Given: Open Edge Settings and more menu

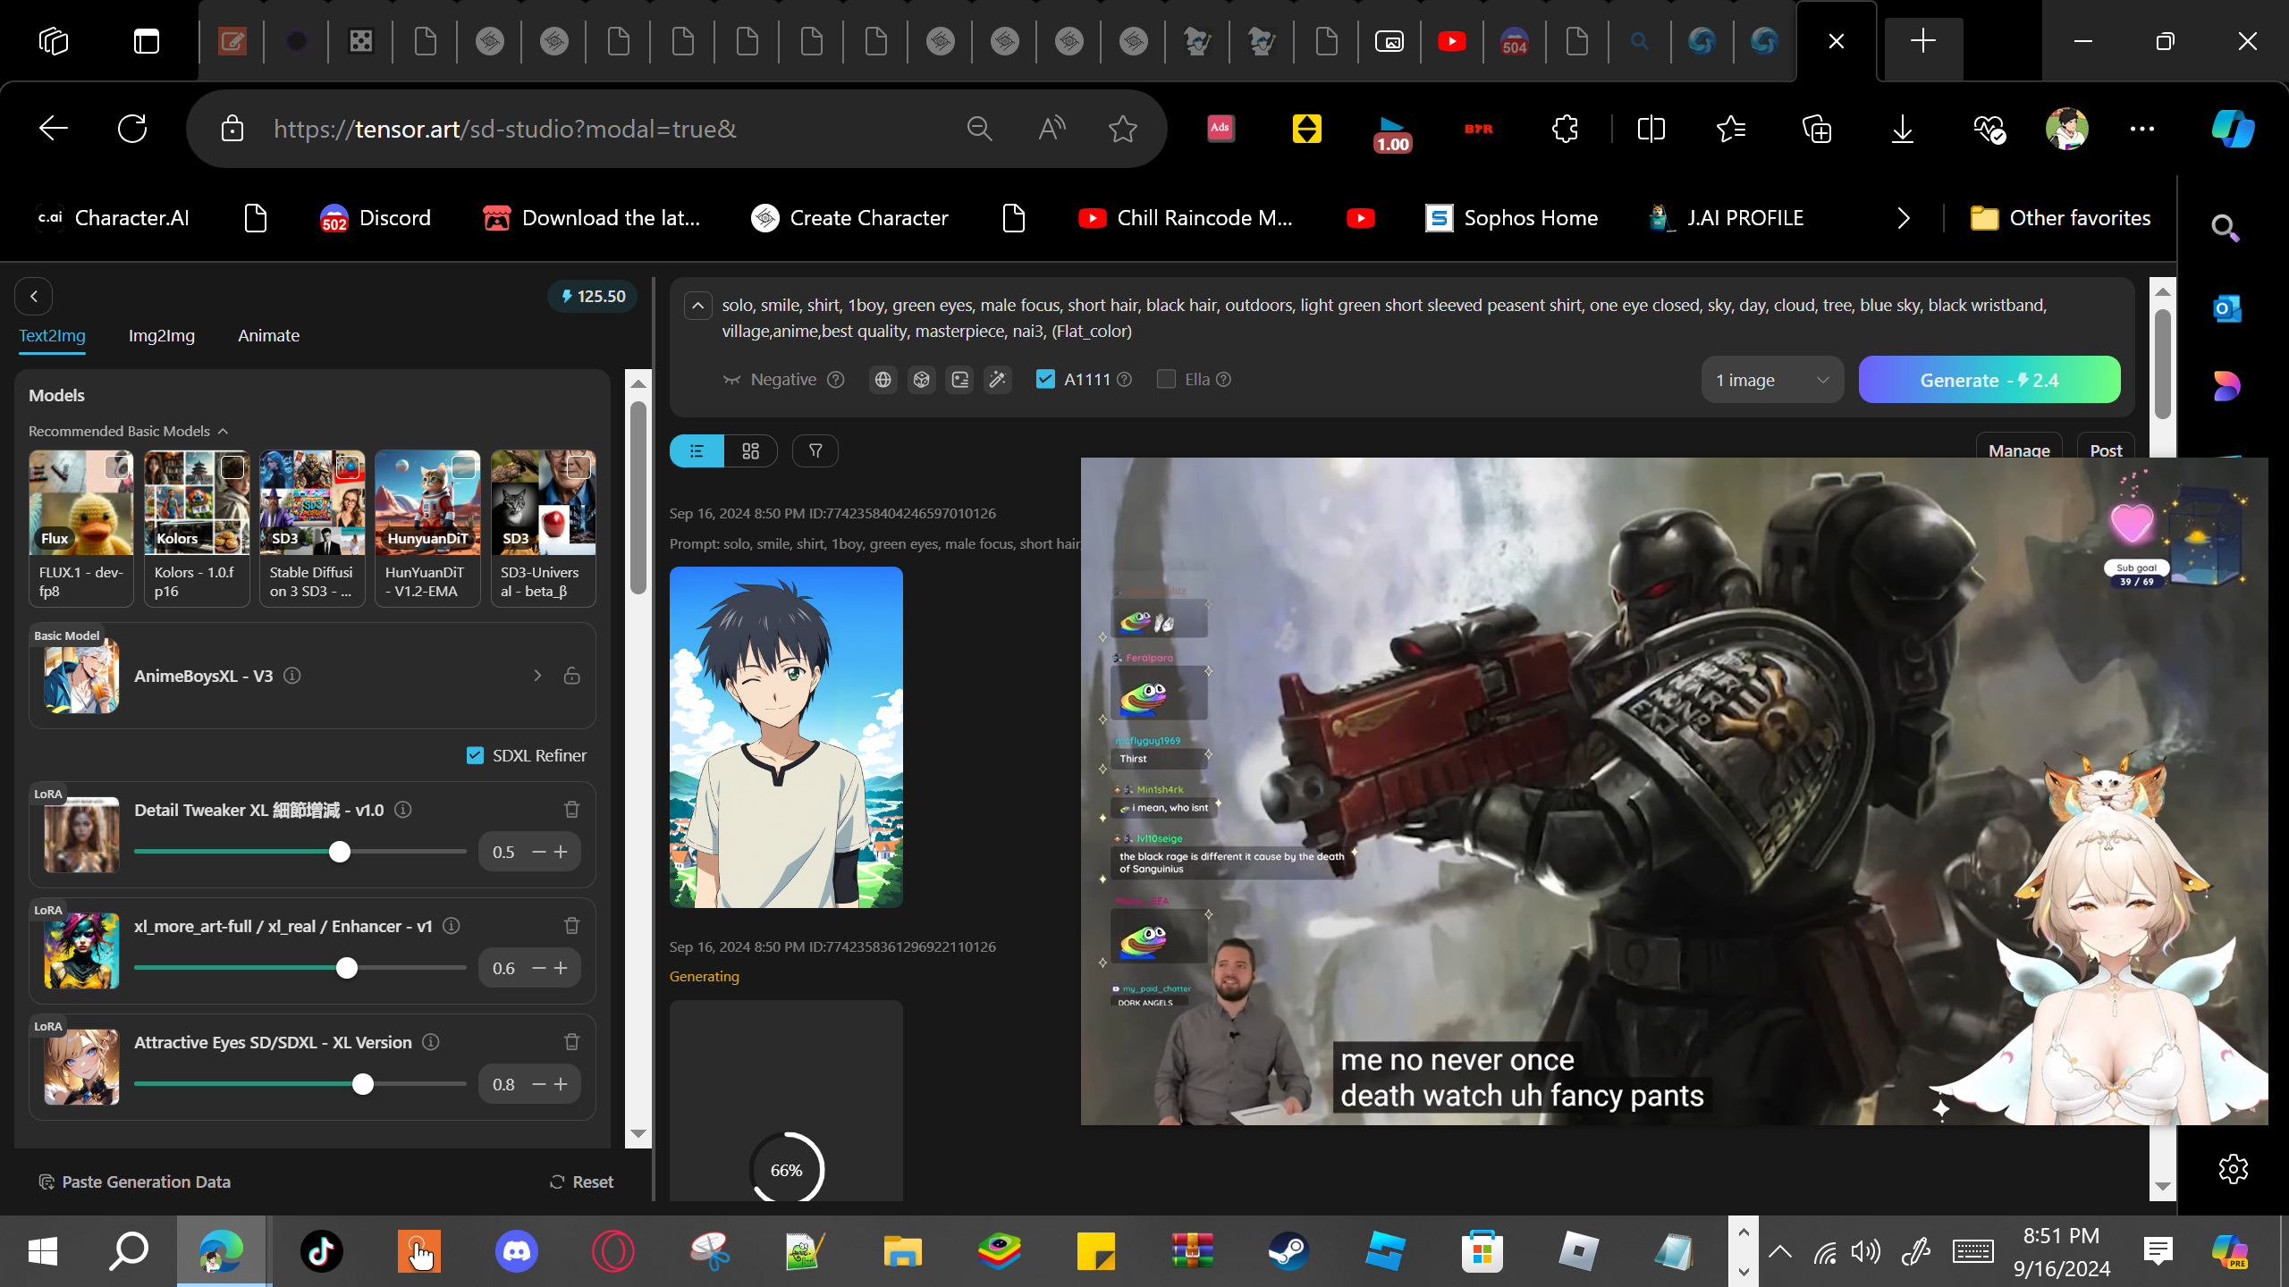Looking at the screenshot, I should [x=2142, y=129].
